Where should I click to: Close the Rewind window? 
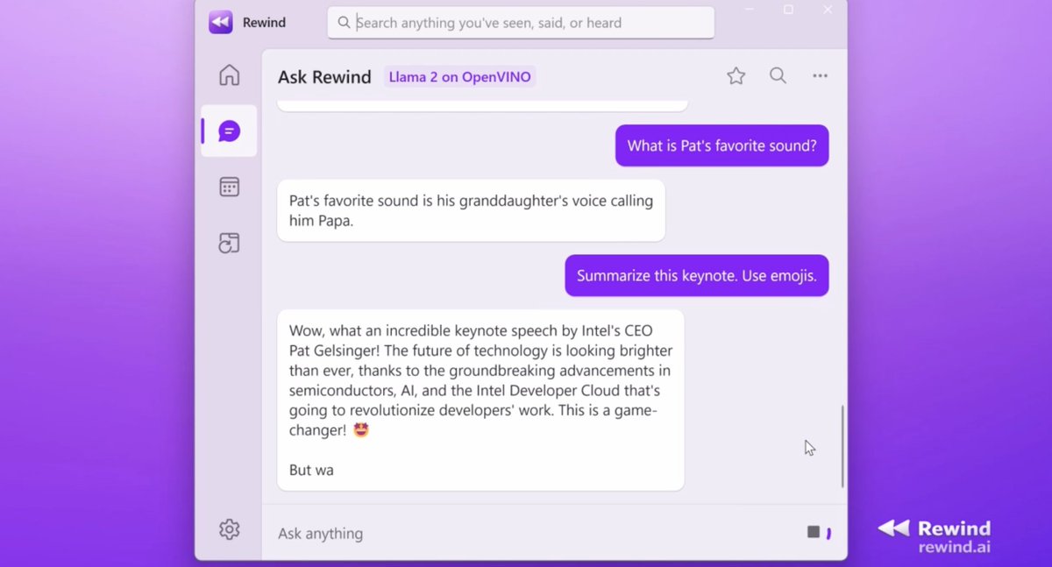828,10
